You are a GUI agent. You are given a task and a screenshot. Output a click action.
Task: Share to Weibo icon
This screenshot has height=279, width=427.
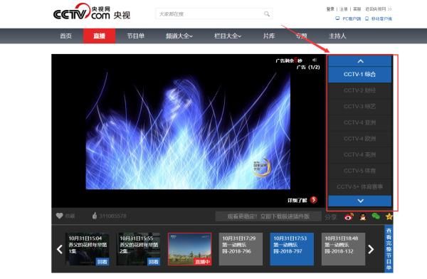[x=349, y=217]
